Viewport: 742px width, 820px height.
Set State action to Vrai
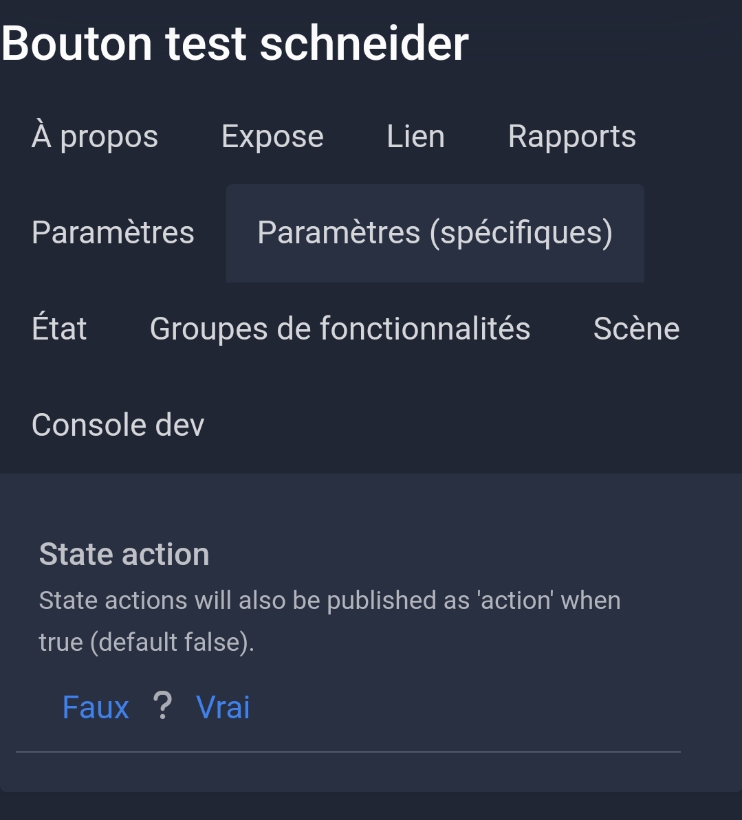click(223, 707)
